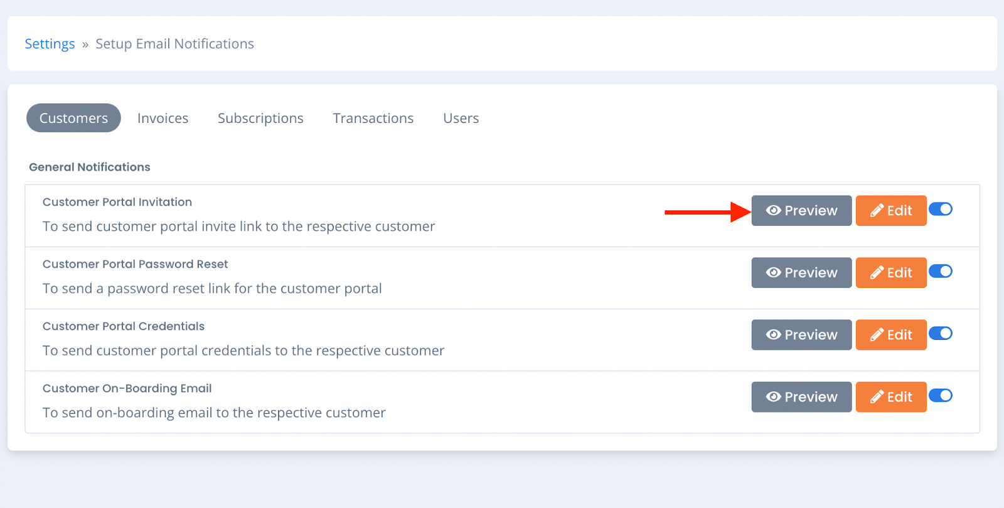Click eye icon on On-Boarding Email Preview button

pos(774,397)
